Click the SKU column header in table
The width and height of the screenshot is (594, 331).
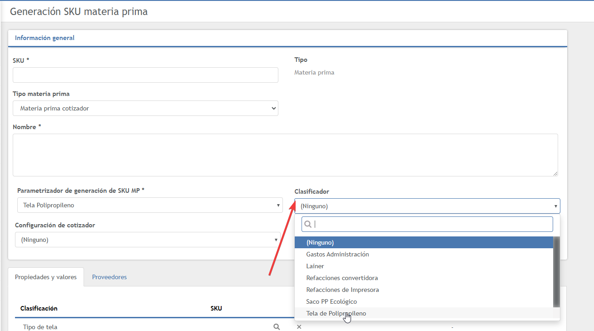(216, 308)
